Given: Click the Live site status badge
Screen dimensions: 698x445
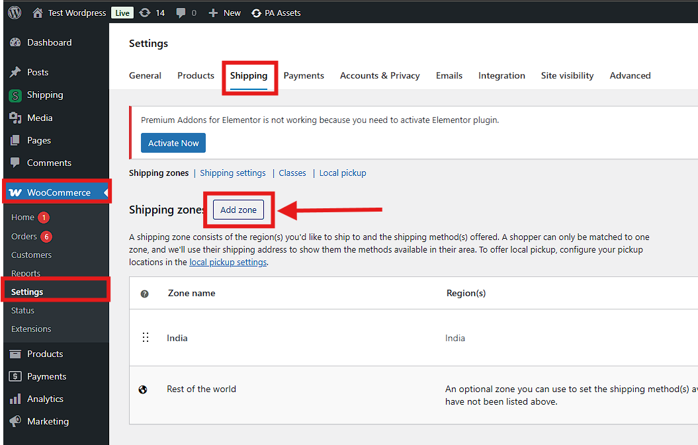Looking at the screenshot, I should tap(122, 13).
